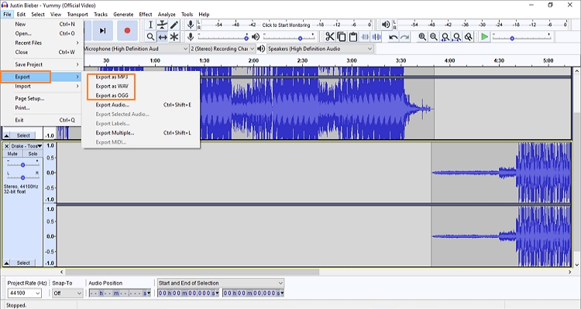
Task: Click the mixer microphone volume icon
Action: (191, 36)
